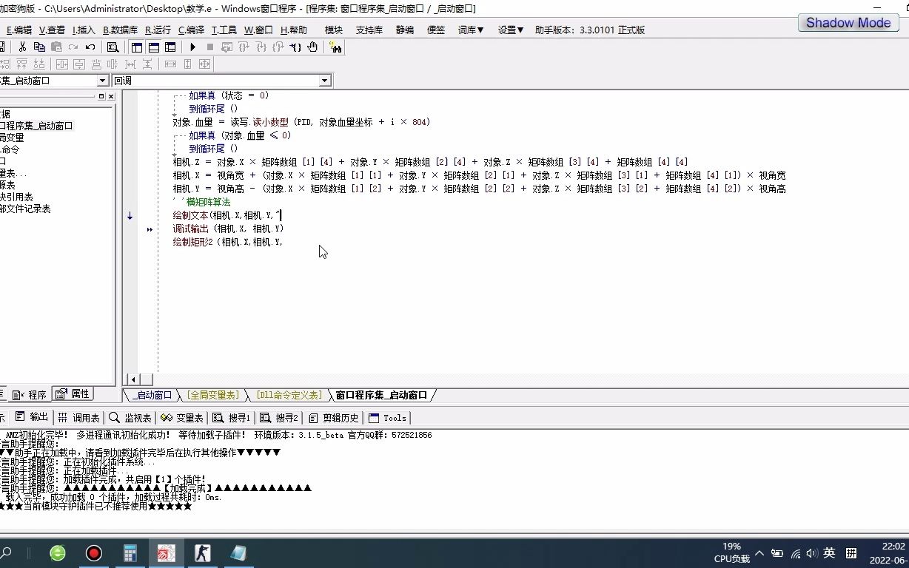Screen dimensions: 909x568
Task: Expand the 设置 menu dropdown
Action: 511,30
